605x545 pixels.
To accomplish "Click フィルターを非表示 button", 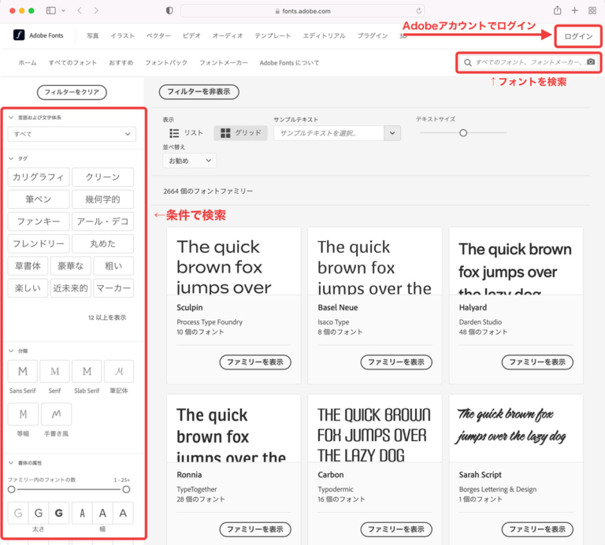I will [199, 92].
